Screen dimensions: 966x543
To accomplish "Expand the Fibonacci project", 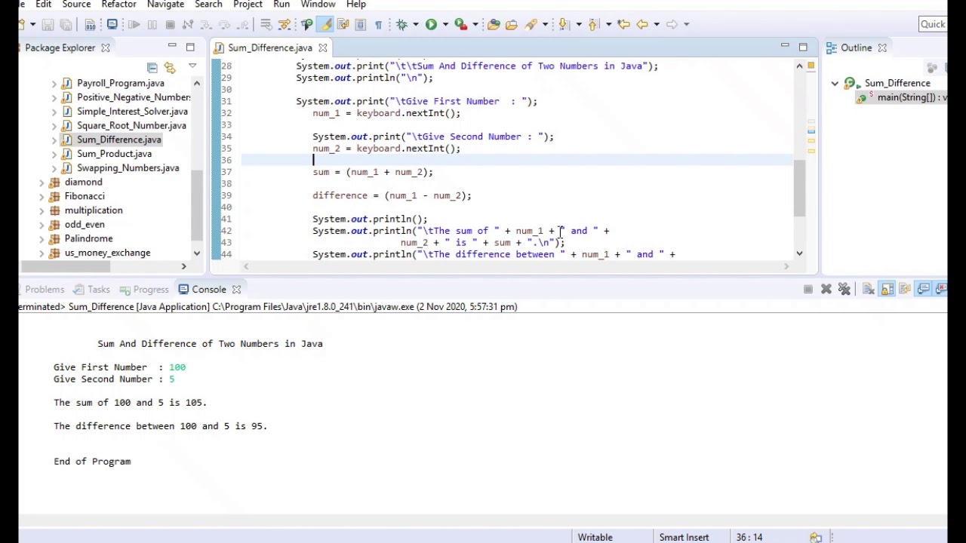I will (x=42, y=197).
